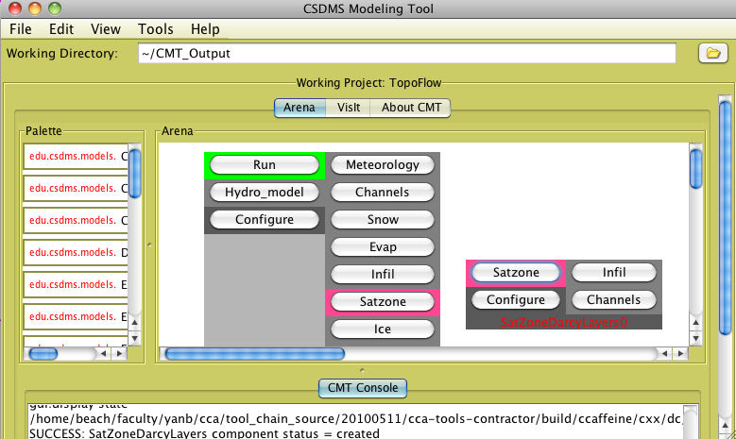Click the Run button in the Arena
The height and width of the screenshot is (439, 736).
click(x=265, y=164)
